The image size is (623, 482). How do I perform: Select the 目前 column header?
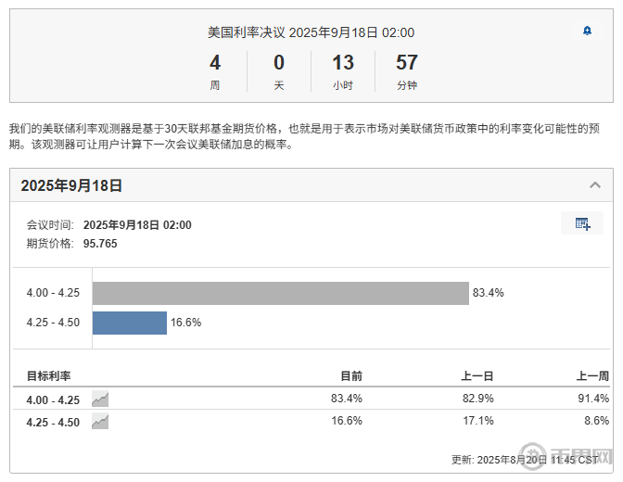click(x=351, y=375)
